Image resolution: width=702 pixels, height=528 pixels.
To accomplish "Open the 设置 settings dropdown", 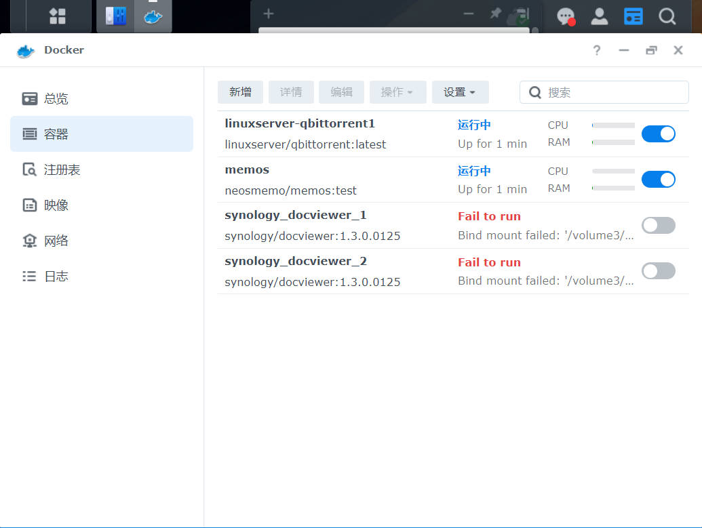I will click(460, 92).
